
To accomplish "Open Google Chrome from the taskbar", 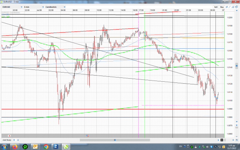I will [46, 147].
